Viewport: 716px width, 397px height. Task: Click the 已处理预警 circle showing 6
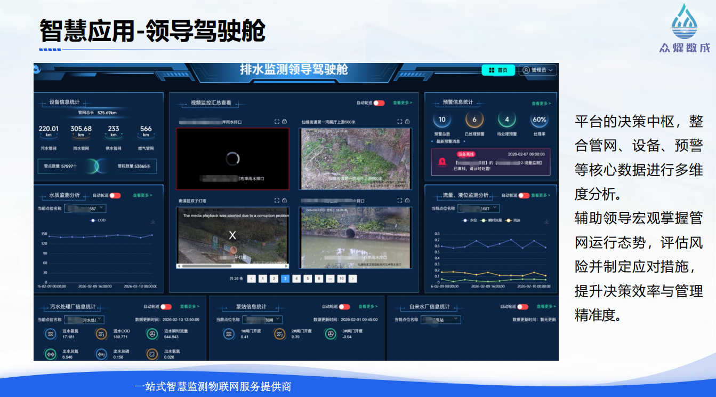[x=474, y=120]
